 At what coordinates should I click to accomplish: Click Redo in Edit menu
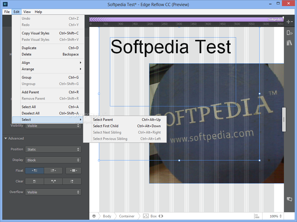[x=48, y=25]
